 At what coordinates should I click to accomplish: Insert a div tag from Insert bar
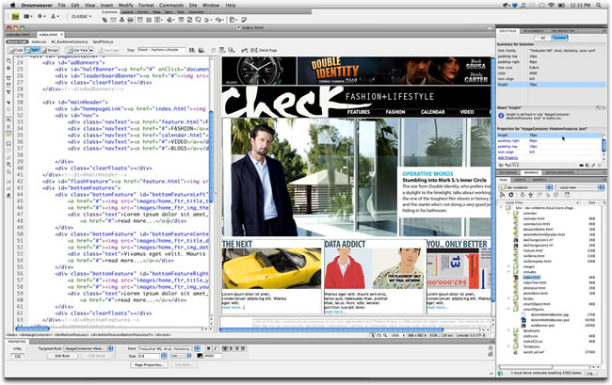149,20
